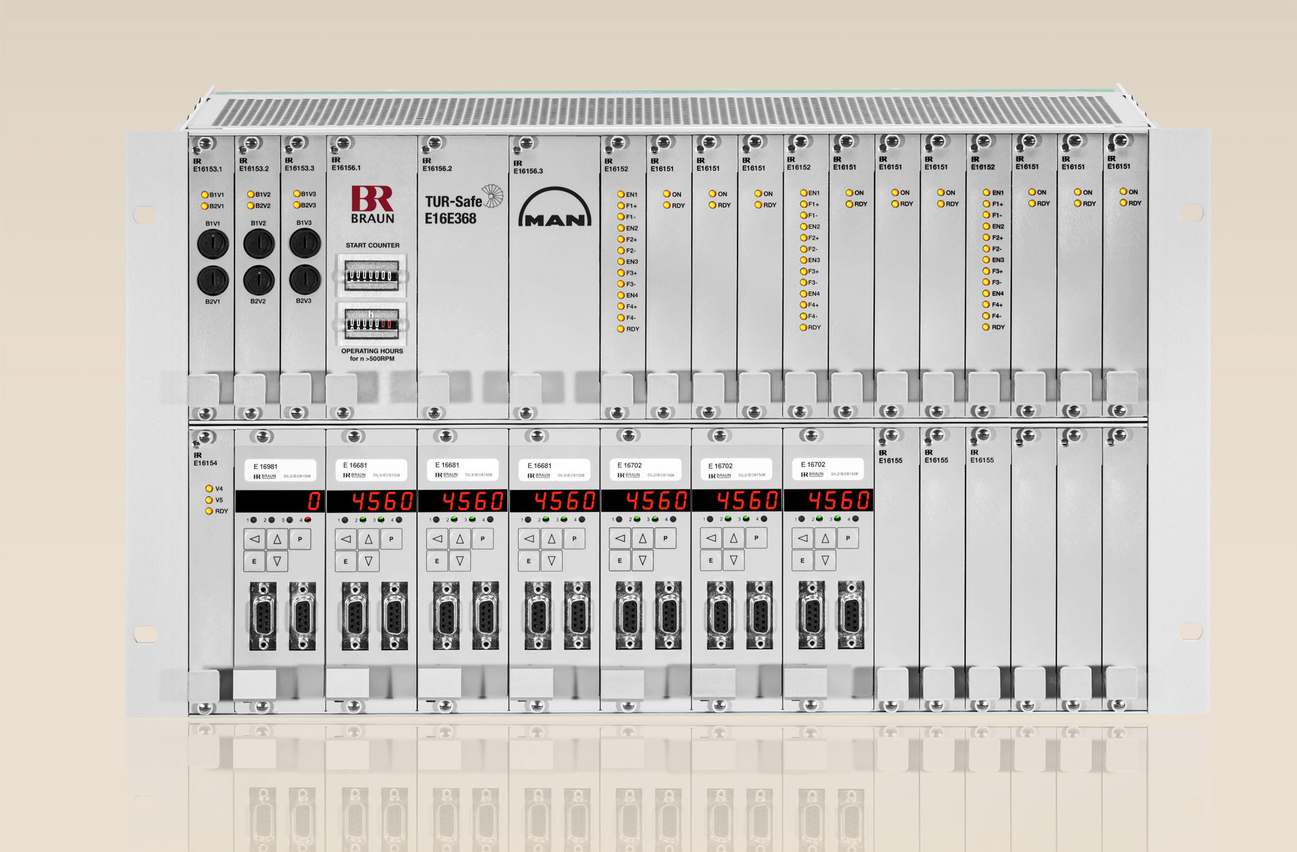The height and width of the screenshot is (852, 1297).
Task: Click the BRAUN logo on module E16156.1
Action: 372,205
